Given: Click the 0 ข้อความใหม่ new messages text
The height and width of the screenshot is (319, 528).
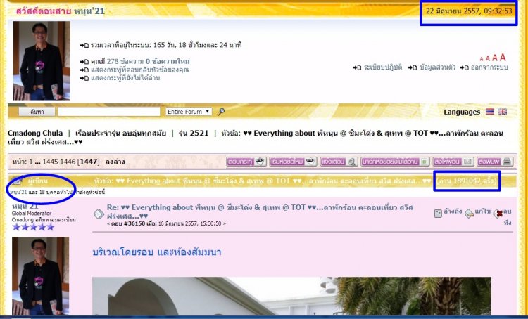Looking at the screenshot, I should click(x=168, y=62).
